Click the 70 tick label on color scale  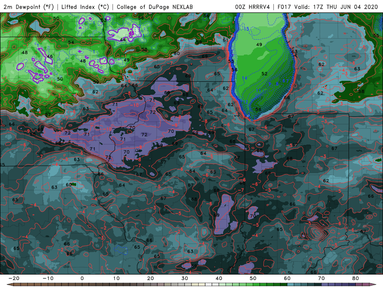point(321,278)
